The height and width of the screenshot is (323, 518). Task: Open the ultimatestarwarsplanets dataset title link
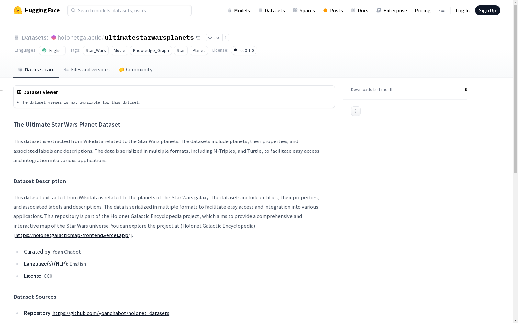149,37
